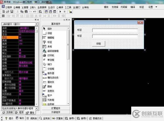
Task: Open the 数据库 menu
Action: pos(42,8)
